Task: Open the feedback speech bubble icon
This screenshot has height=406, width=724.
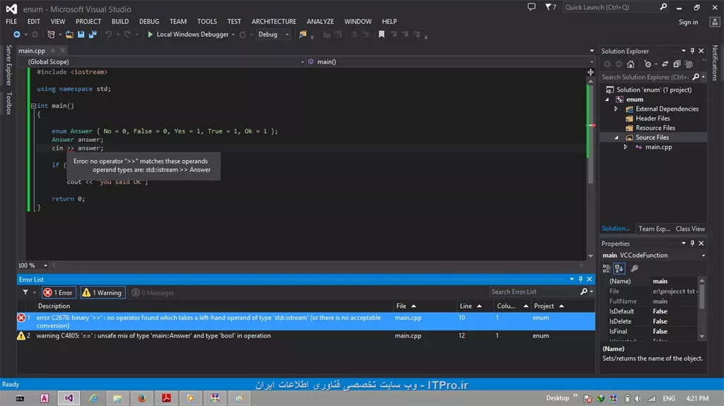Action: tap(532, 7)
